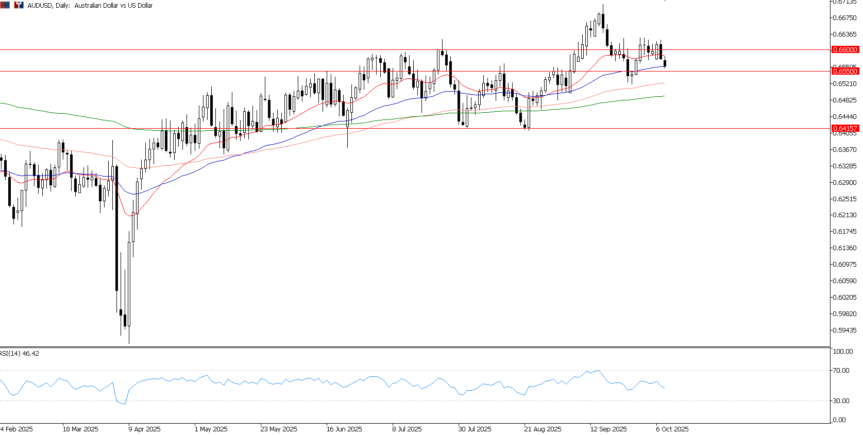Open the Depth of Market icon
This screenshot has width=863, height=435.
coord(5,5)
